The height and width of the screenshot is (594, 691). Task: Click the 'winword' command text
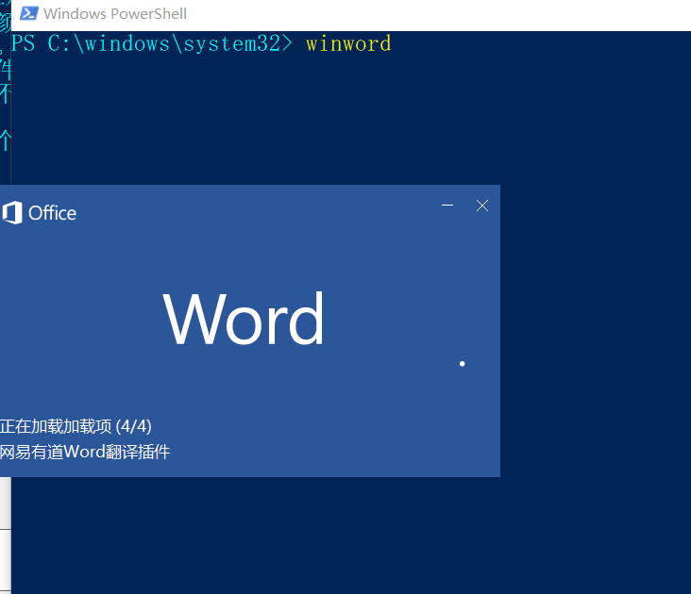(x=348, y=43)
